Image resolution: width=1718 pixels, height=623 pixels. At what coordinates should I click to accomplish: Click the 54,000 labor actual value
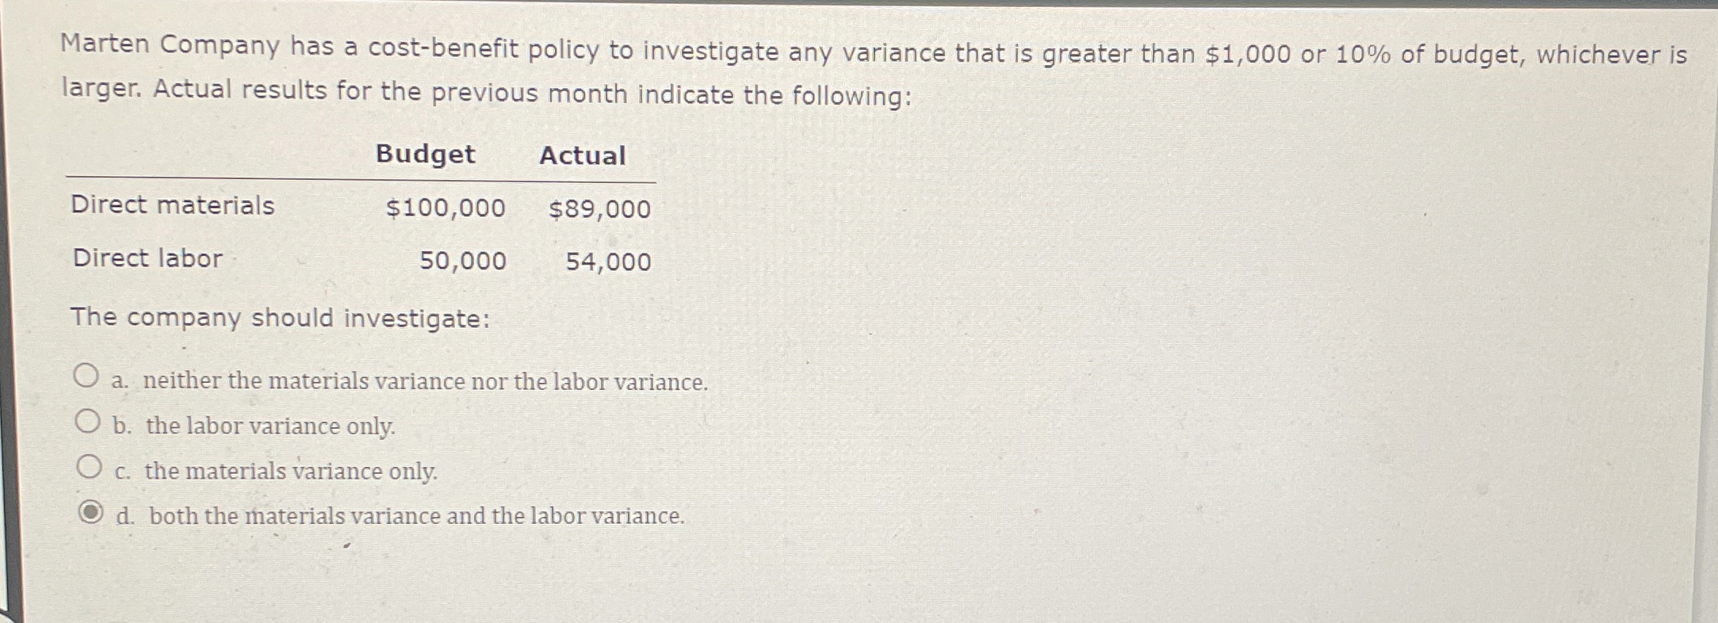tap(608, 262)
